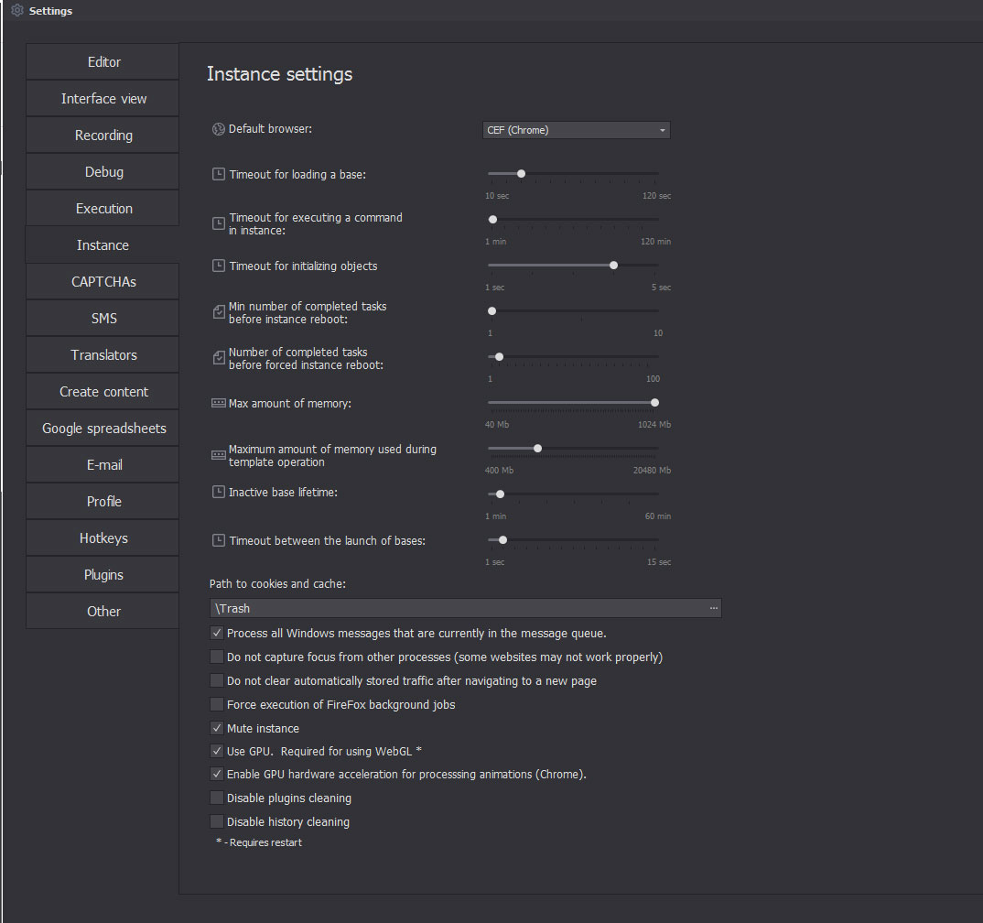Click the task icon beside Min number of completed tasks

[x=218, y=312]
